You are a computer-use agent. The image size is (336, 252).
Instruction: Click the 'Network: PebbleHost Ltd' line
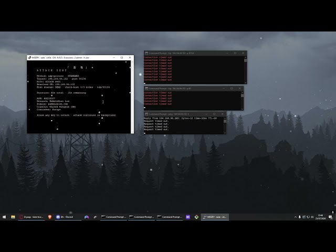point(53,101)
